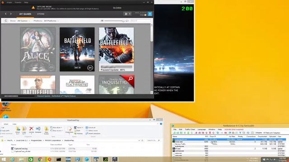This screenshot has height=162, width=289.
Task: Click the Up Rate column header
Action: [232, 136]
